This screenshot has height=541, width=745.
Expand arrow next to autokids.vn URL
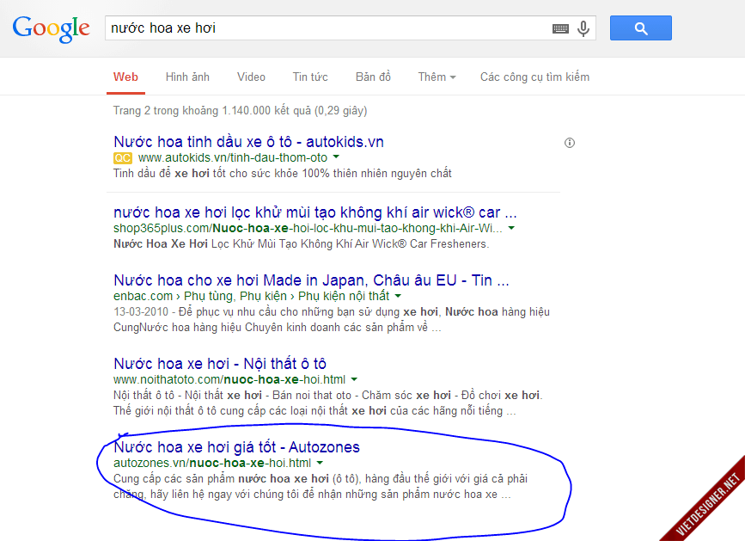pyautogui.click(x=336, y=157)
